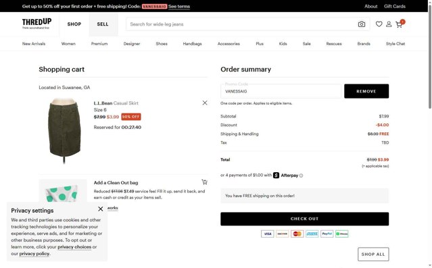This screenshot has width=432, height=268.
Task: Open Style Chat menu item
Action: tap(395, 44)
